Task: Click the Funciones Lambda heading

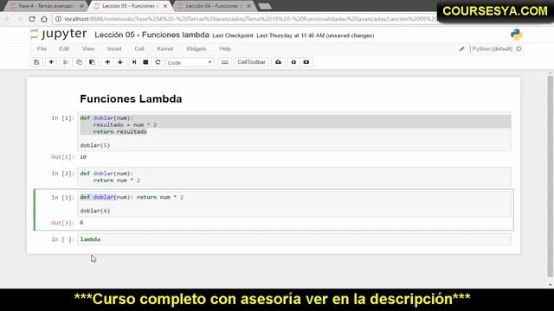Action: (131, 99)
